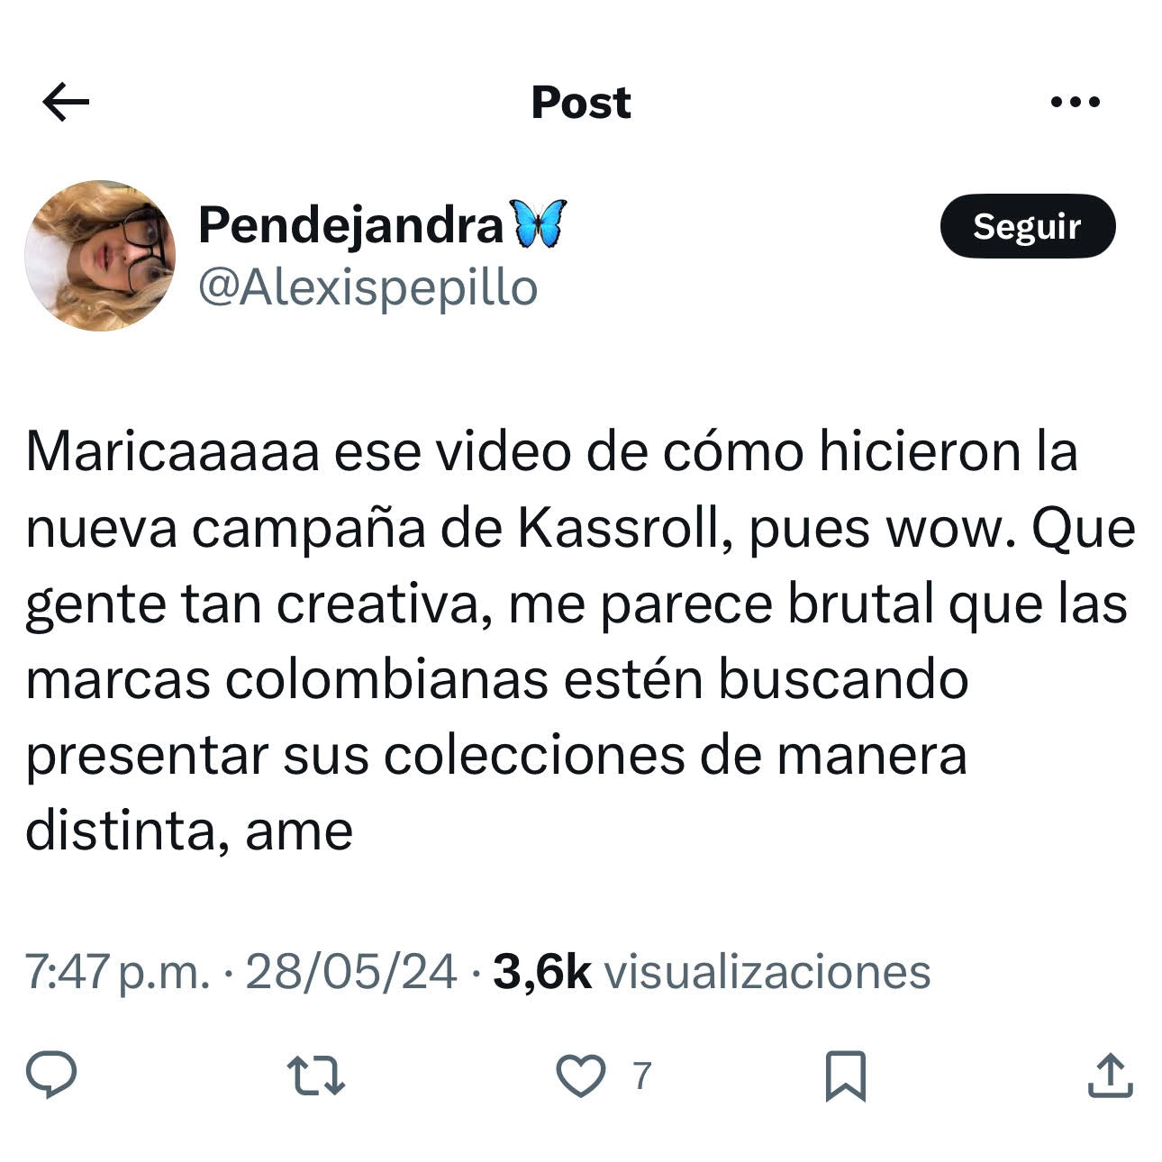
Task: Open Pendejandra's profile picture
Action: click(100, 256)
